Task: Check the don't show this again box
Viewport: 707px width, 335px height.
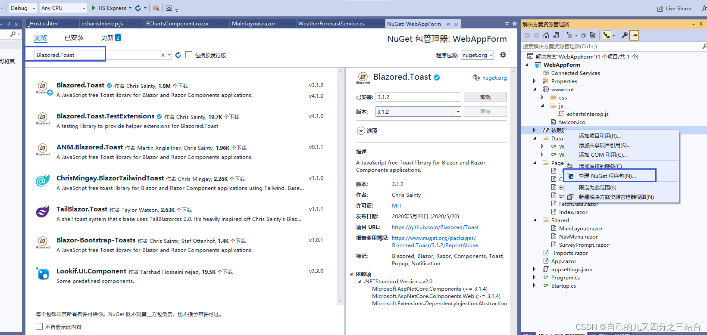Action: (39, 326)
